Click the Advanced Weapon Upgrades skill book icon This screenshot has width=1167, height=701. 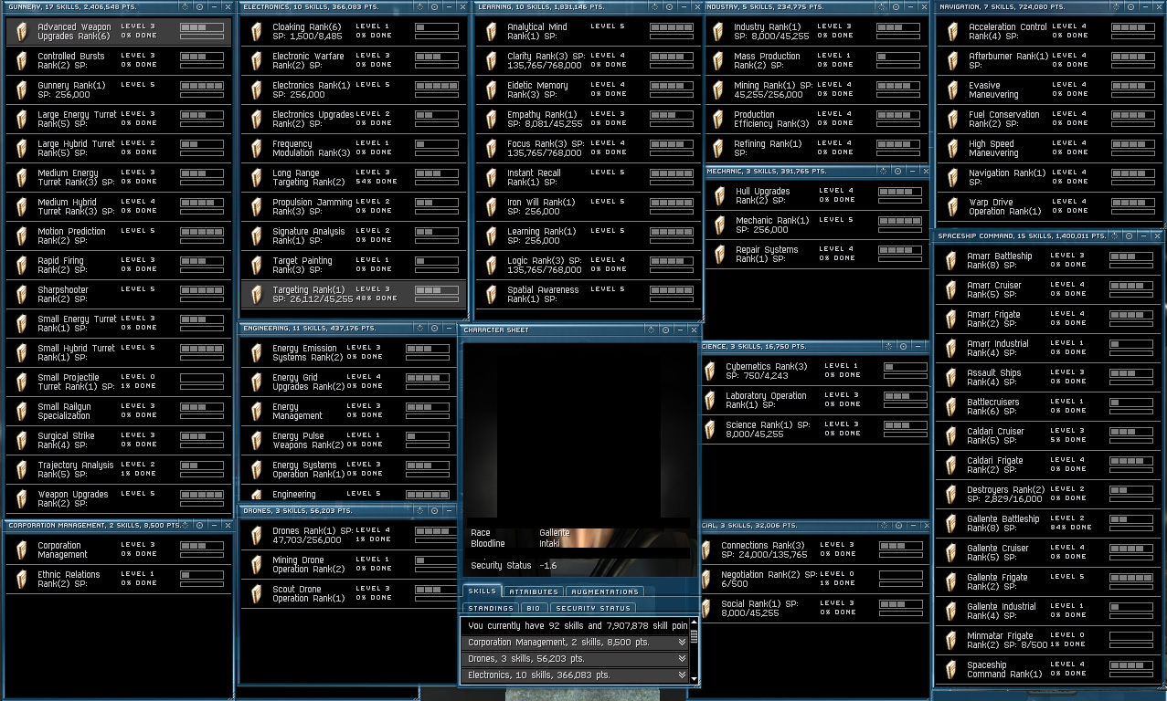coord(23,32)
